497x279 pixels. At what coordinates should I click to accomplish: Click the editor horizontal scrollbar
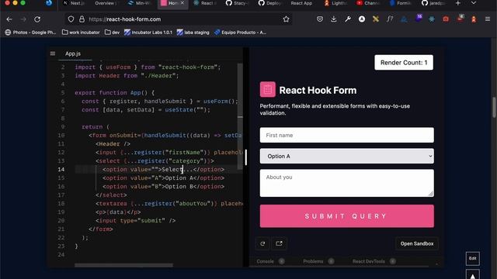coord(123,265)
